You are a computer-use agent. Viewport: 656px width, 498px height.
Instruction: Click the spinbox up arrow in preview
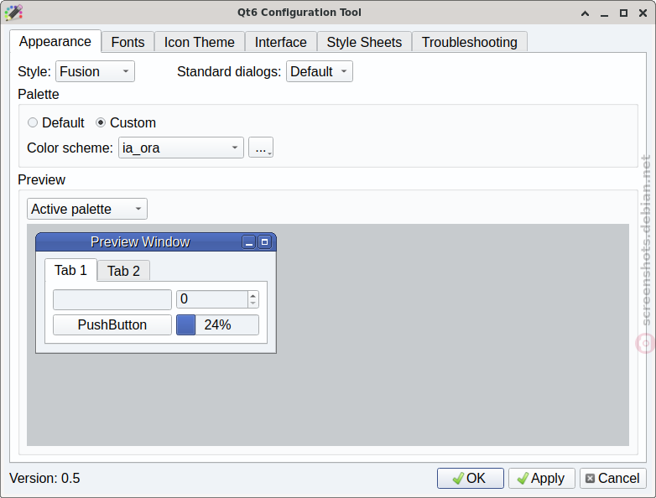253,295
